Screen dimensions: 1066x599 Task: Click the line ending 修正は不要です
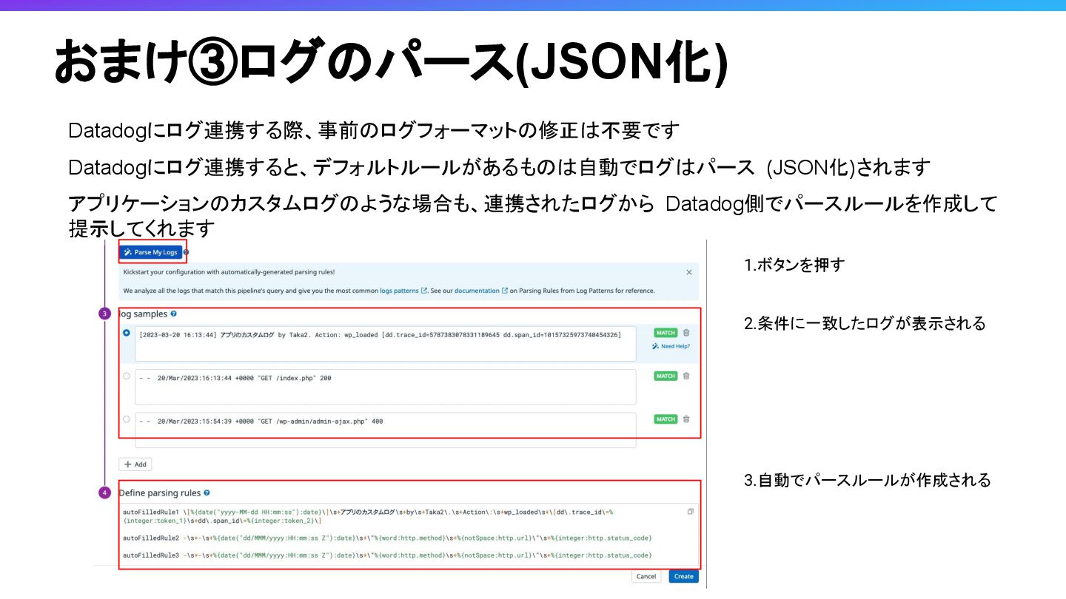pos(374,131)
